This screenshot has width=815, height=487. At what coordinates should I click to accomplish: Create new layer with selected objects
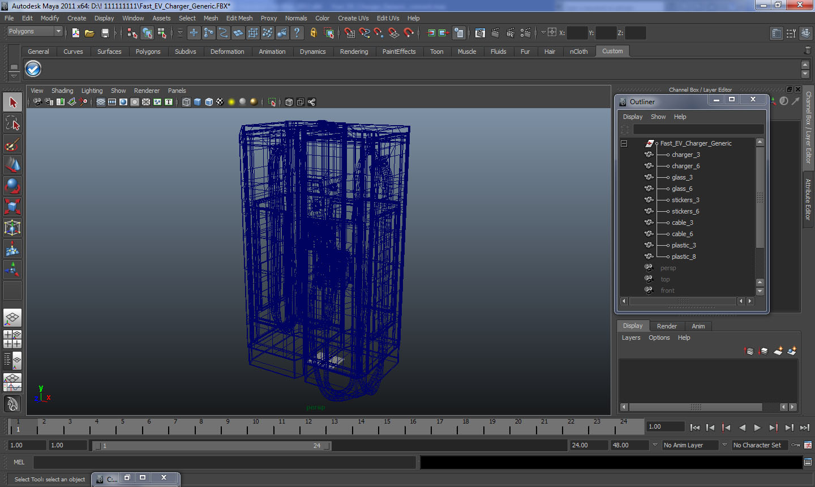(792, 351)
